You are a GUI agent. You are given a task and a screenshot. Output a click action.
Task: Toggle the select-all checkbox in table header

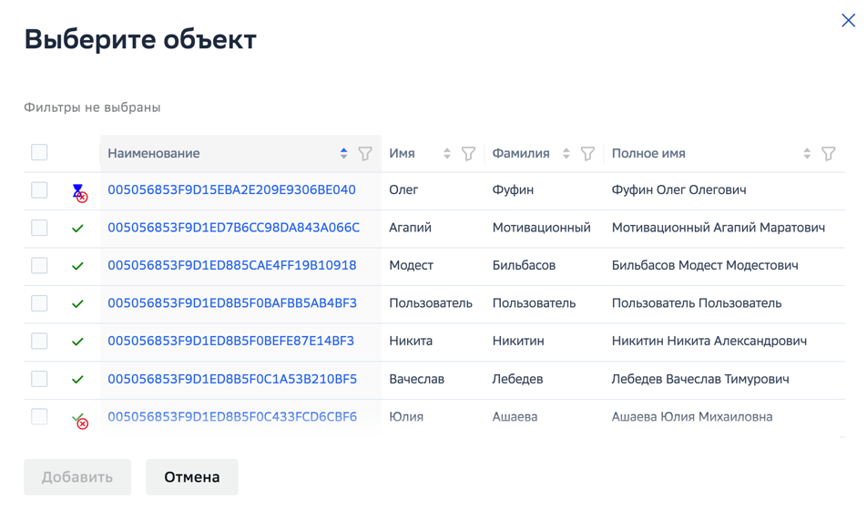coord(39,152)
